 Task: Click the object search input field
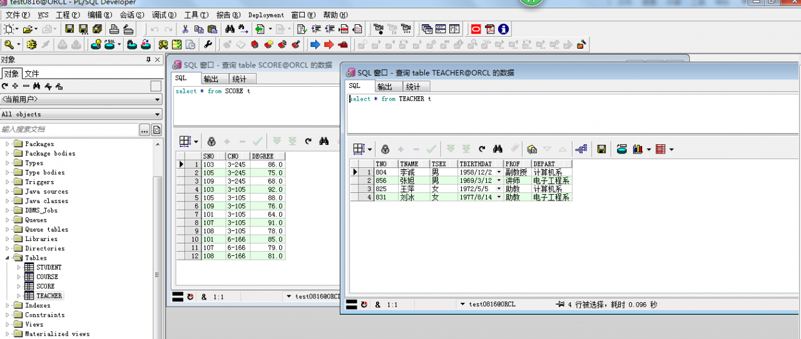tap(68, 130)
